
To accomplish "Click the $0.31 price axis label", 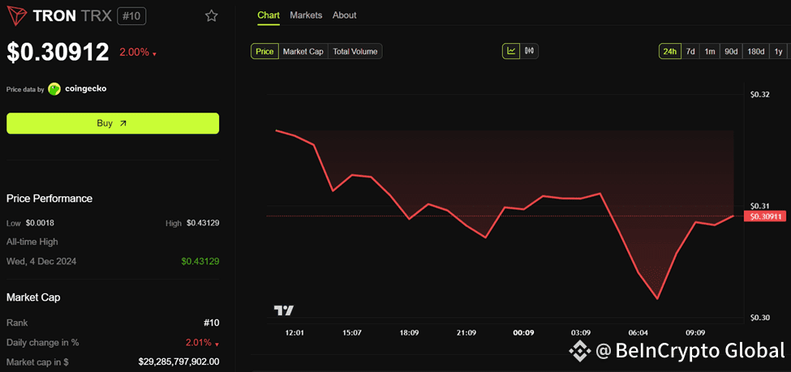I will pyautogui.click(x=759, y=206).
